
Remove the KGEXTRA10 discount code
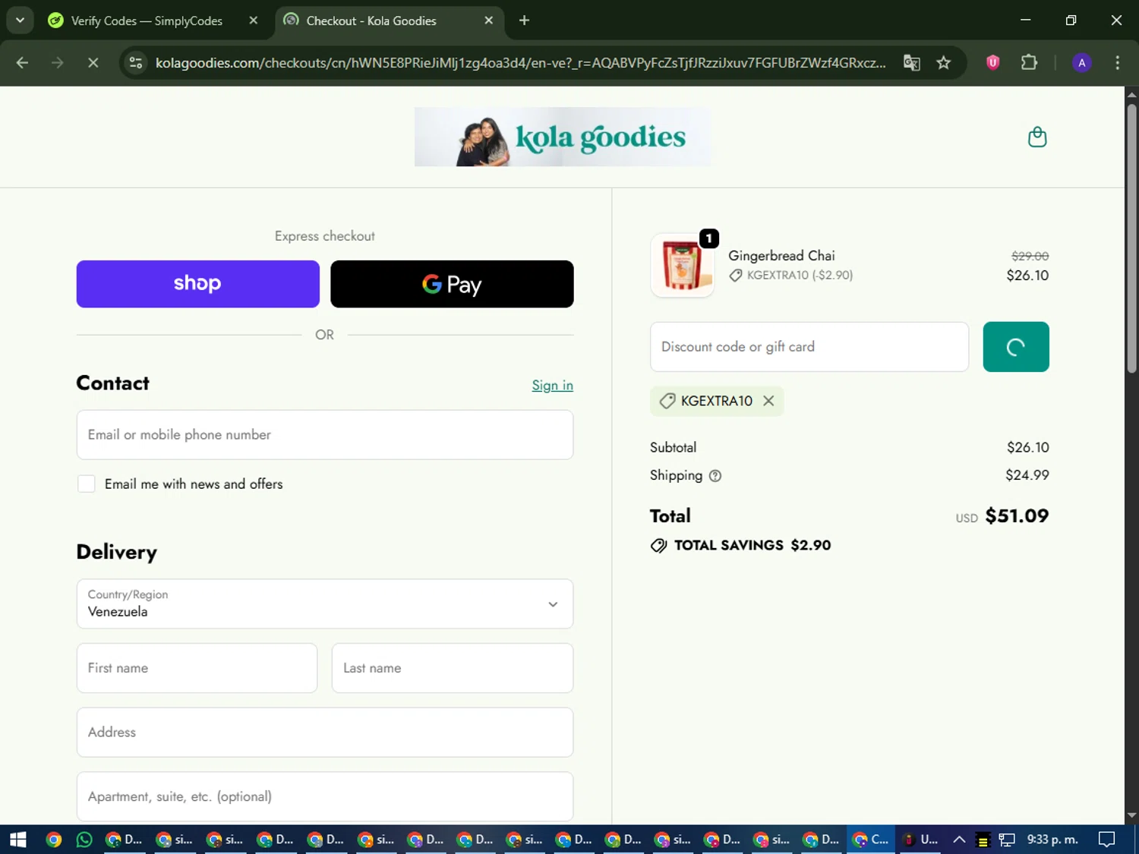(x=768, y=401)
